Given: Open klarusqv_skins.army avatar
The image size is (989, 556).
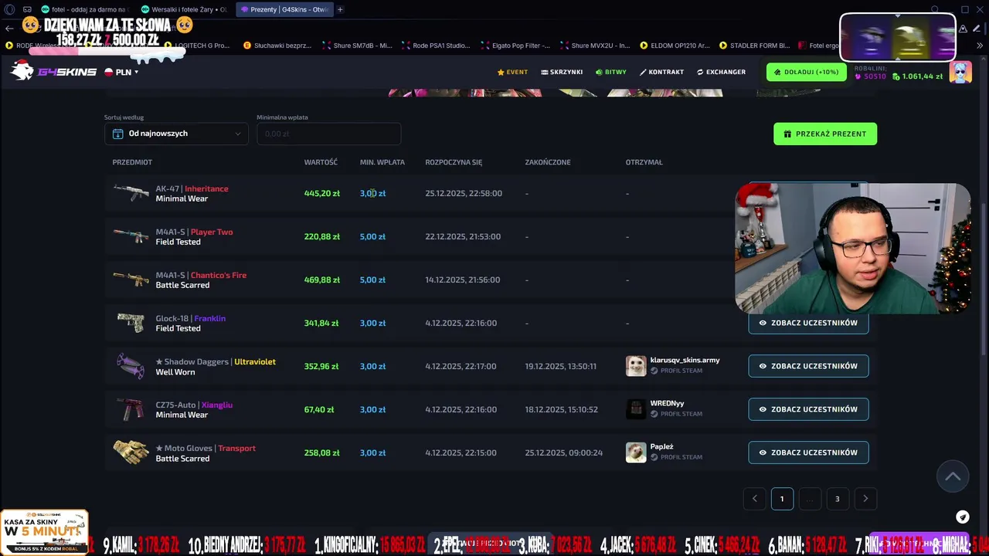Looking at the screenshot, I should coord(636,366).
